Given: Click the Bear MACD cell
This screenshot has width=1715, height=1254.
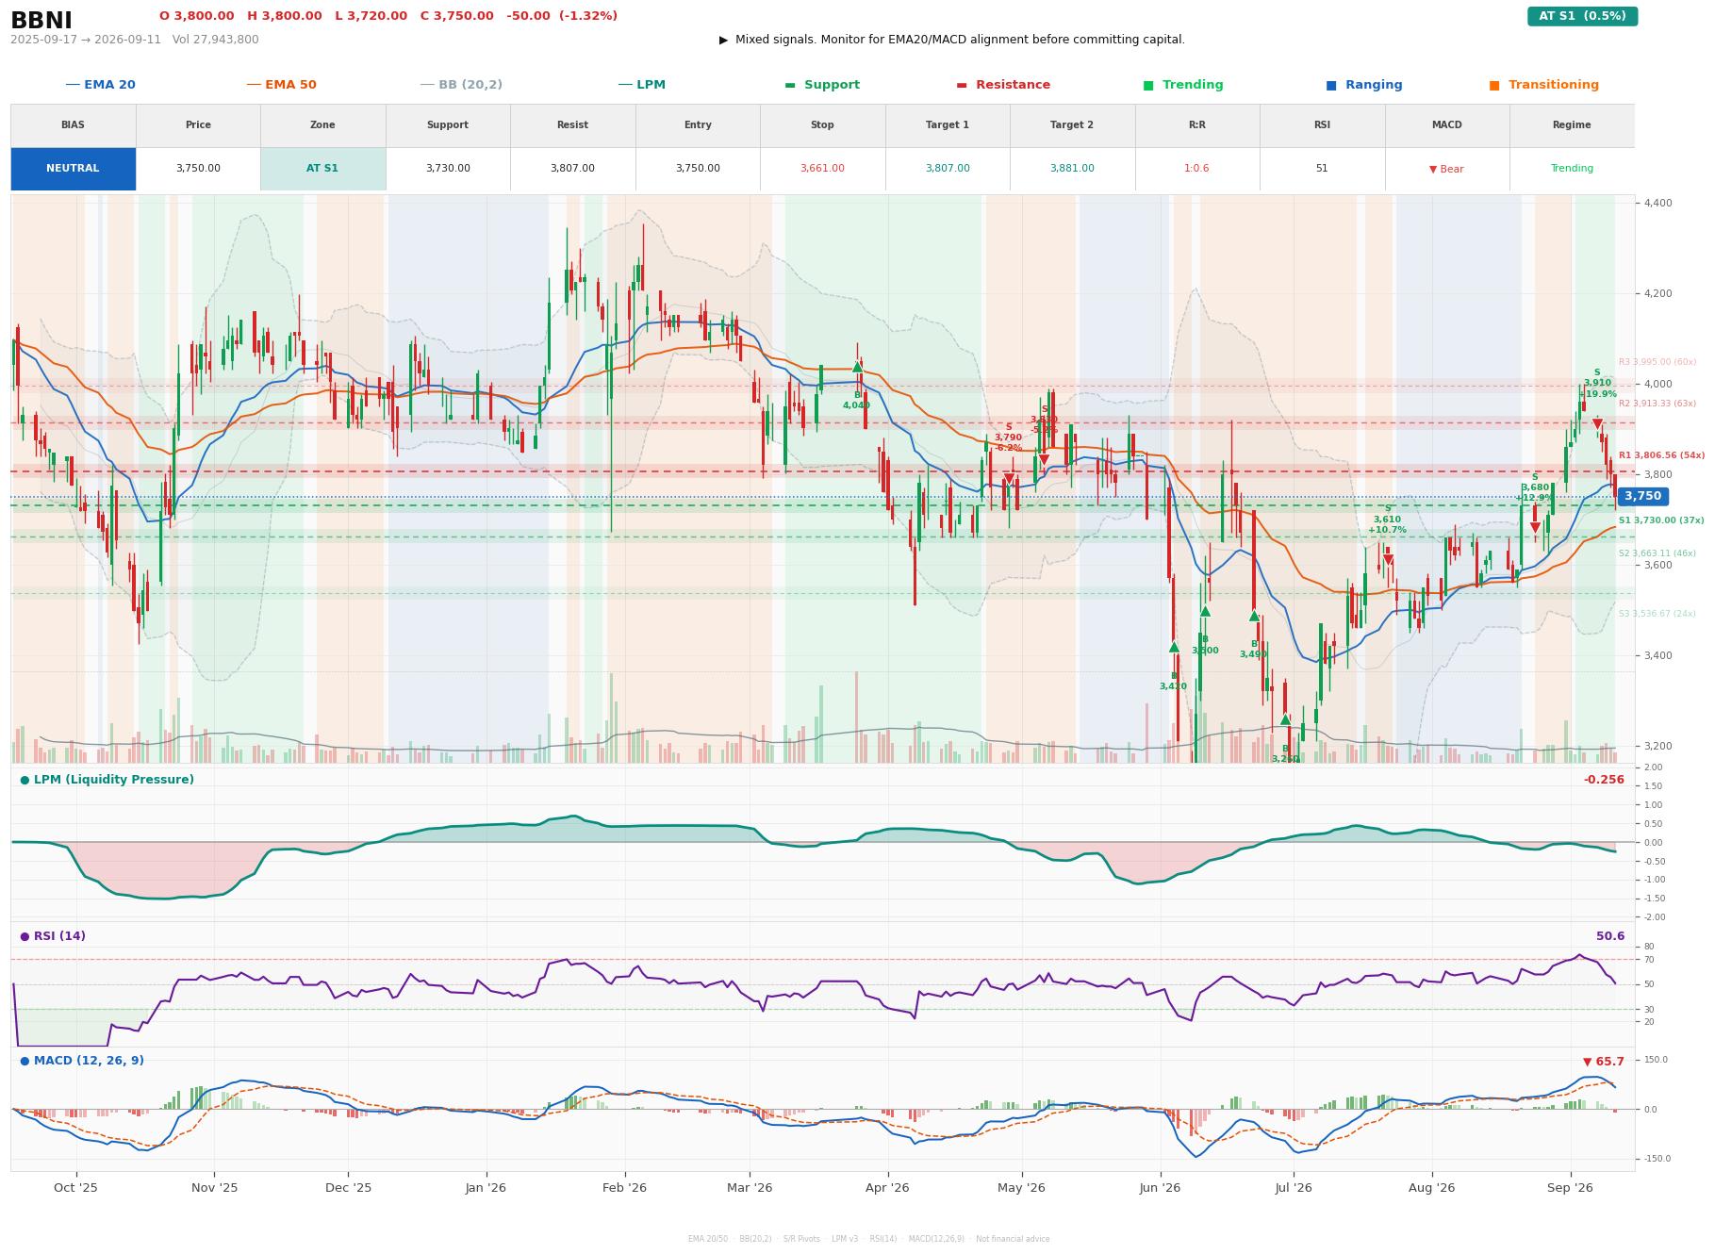Looking at the screenshot, I should coord(1447,170).
